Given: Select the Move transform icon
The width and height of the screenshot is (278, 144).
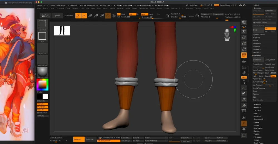Looking at the screenshot, I should 90,16.
